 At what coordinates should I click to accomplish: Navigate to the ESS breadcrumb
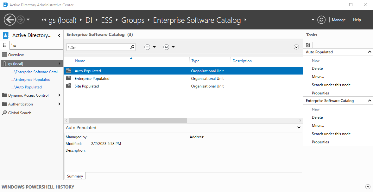click(107, 20)
